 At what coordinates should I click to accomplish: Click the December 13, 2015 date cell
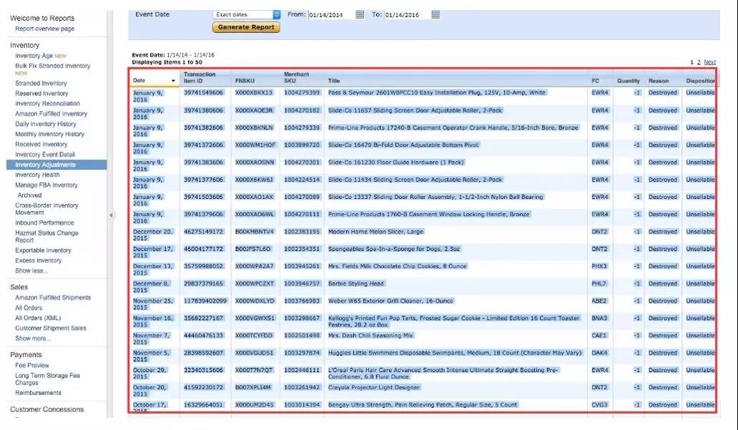pos(153,270)
